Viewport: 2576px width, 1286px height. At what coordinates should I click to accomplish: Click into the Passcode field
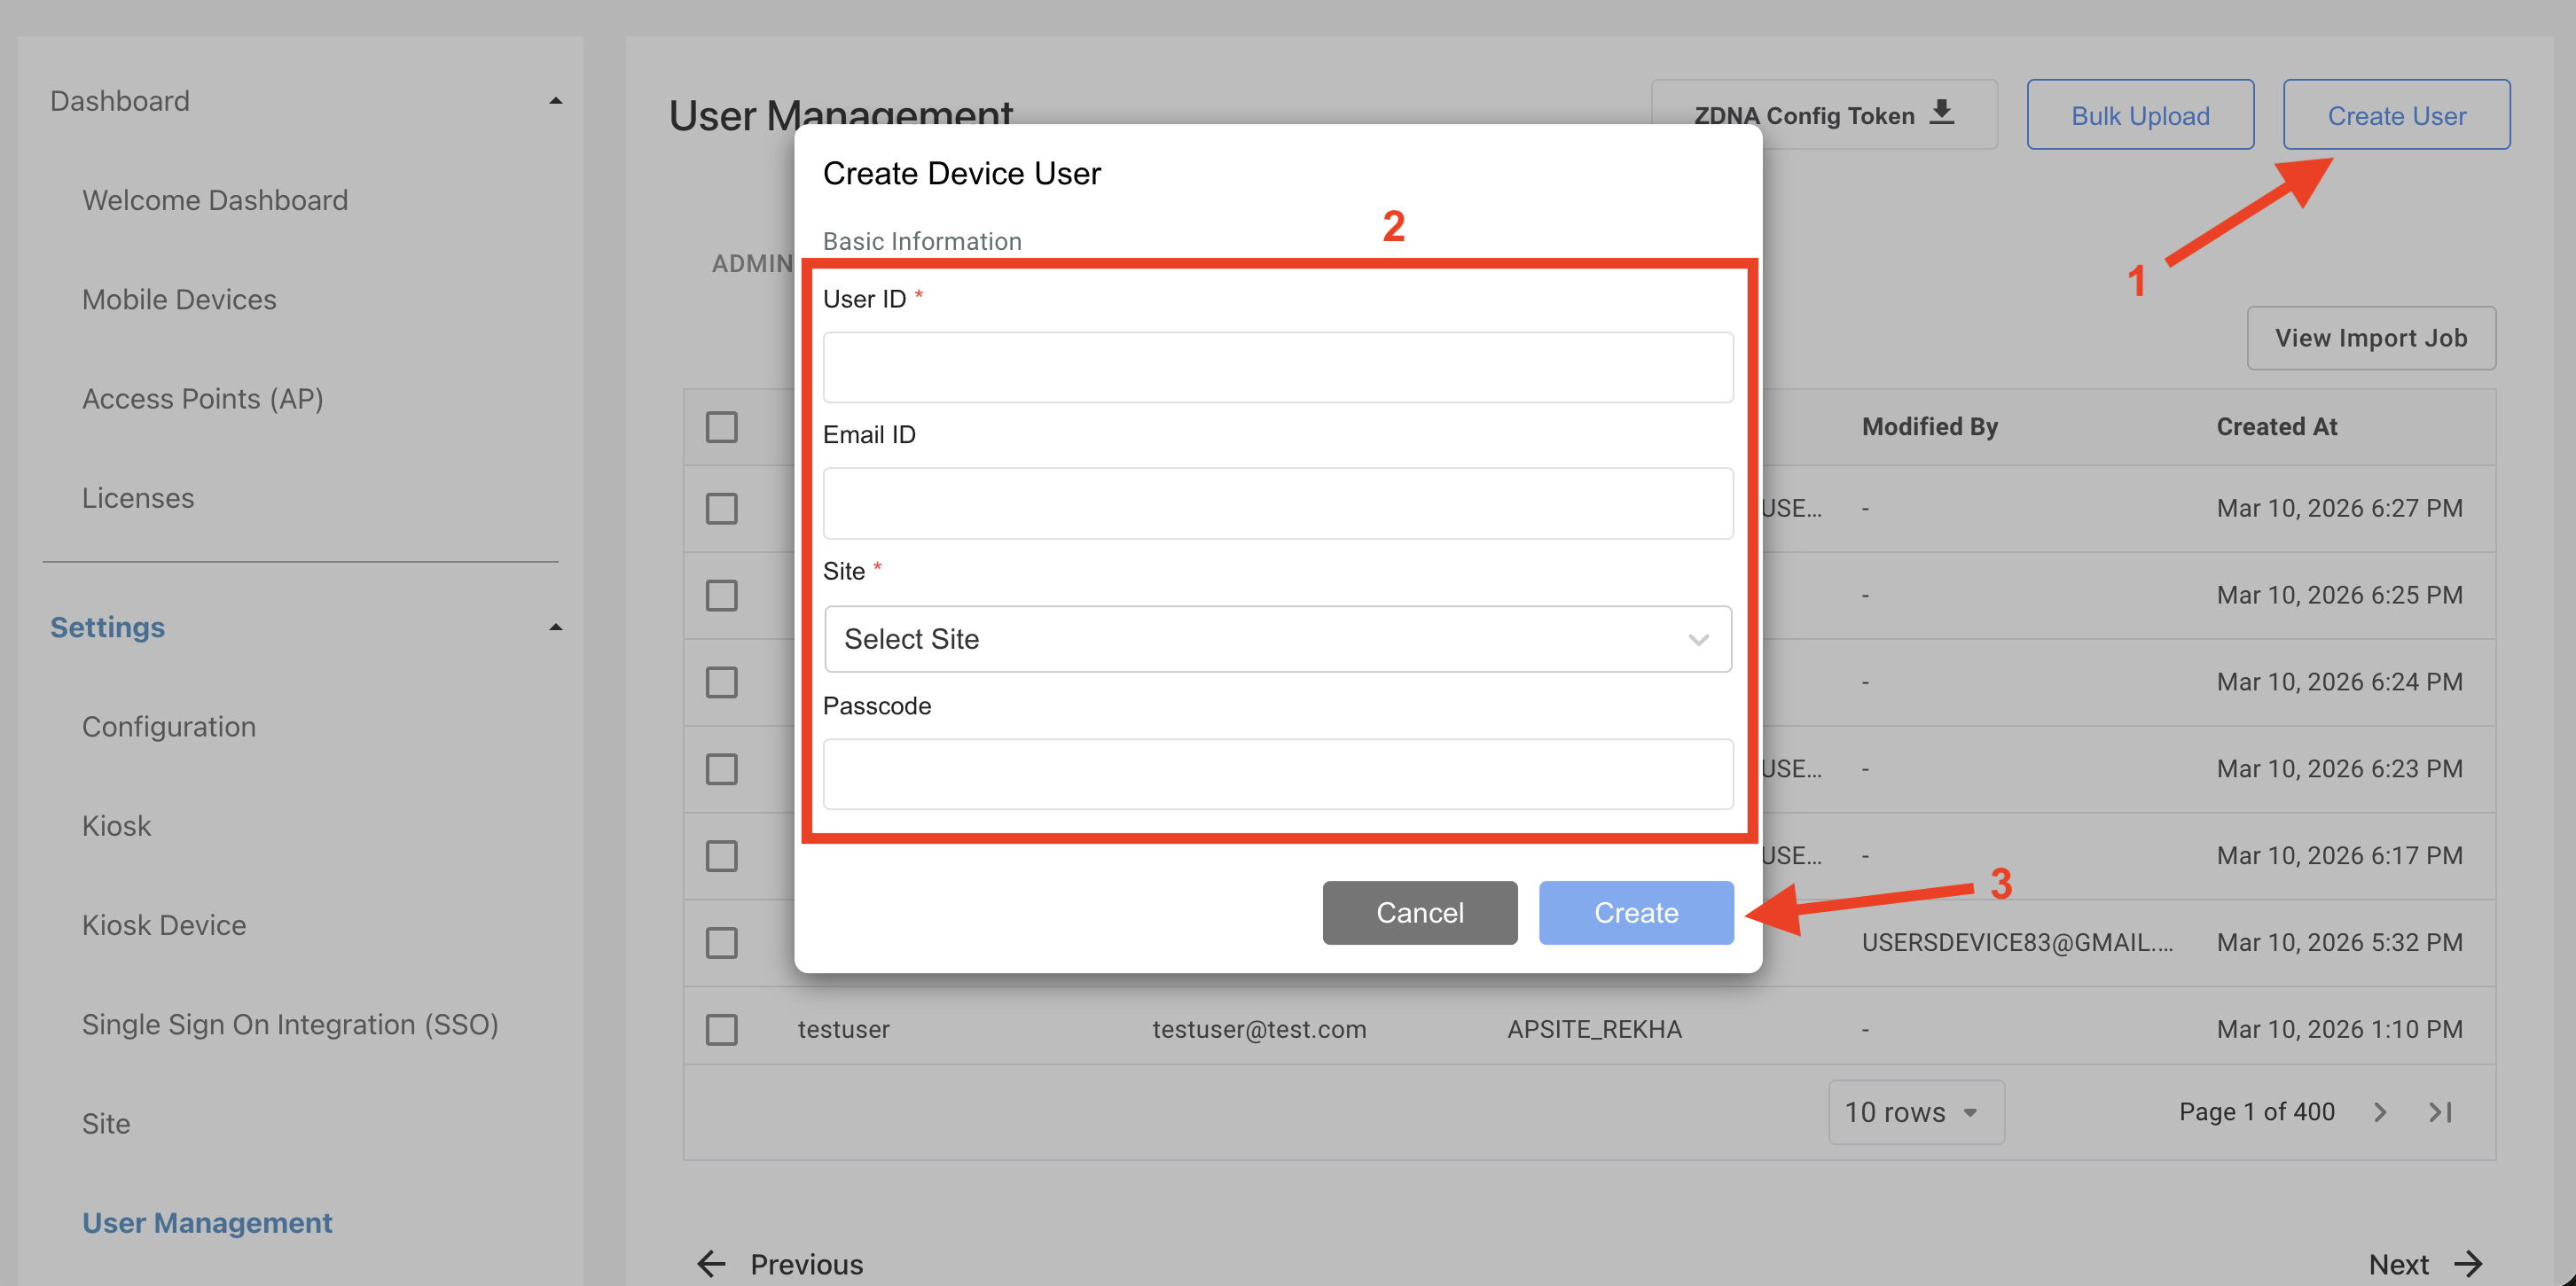tap(1277, 774)
